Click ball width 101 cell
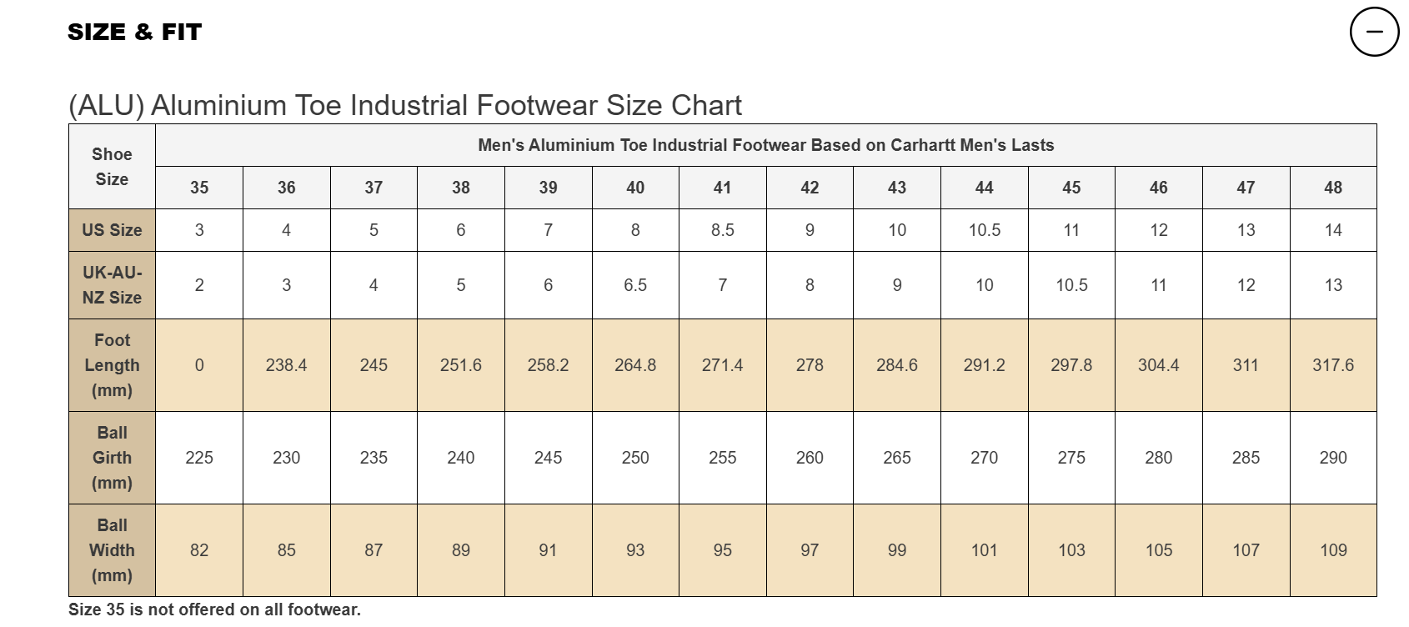Image resolution: width=1409 pixels, height=627 pixels. pyautogui.click(x=984, y=550)
